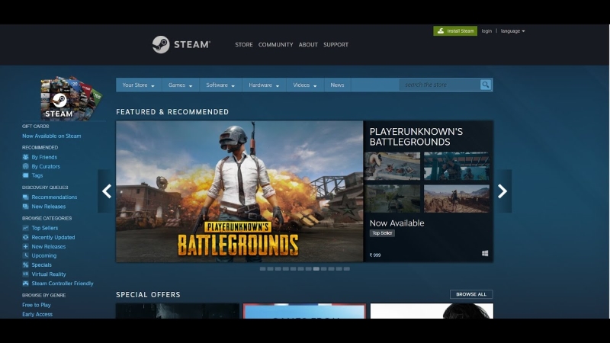The height and width of the screenshot is (343, 610).
Task: Click the VR icon for Virtual Reality
Action: click(x=26, y=274)
